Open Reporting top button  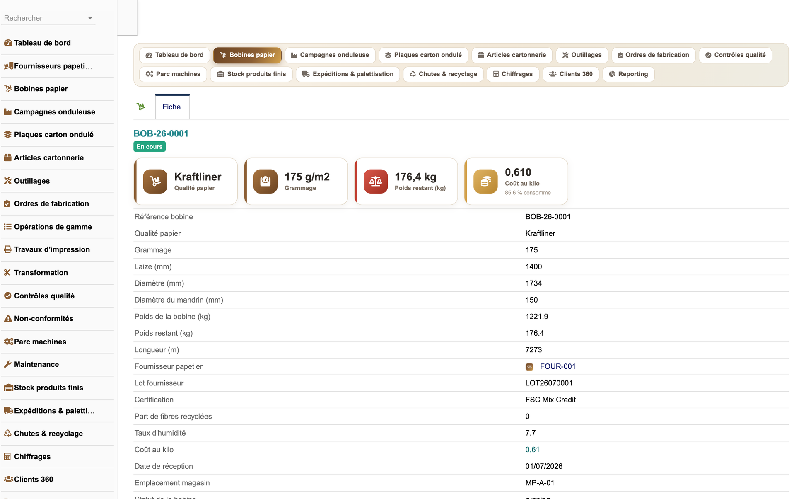click(x=628, y=74)
